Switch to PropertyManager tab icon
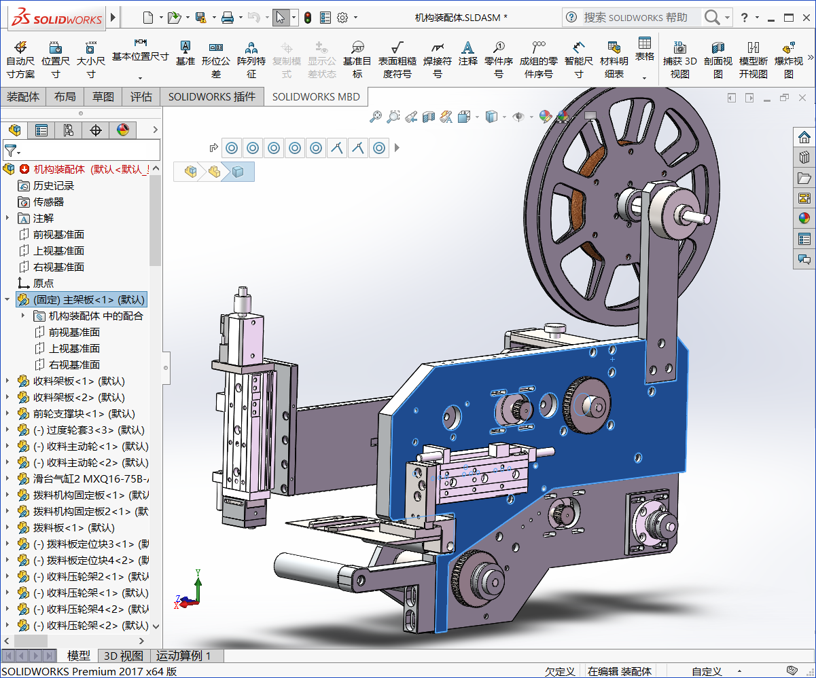816x678 pixels. [41, 130]
